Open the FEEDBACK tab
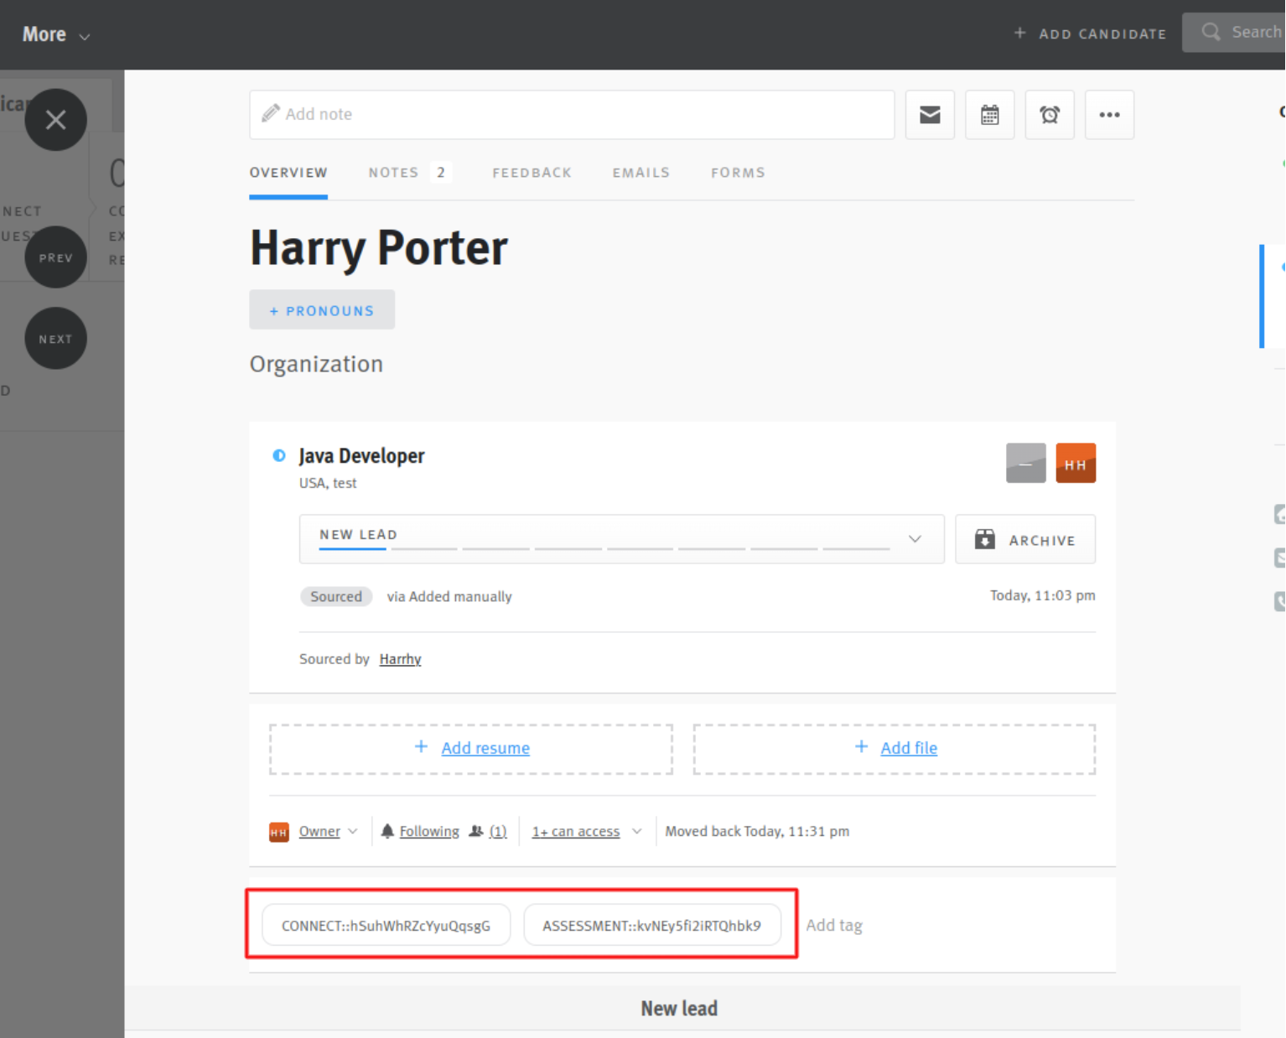 tap(532, 172)
